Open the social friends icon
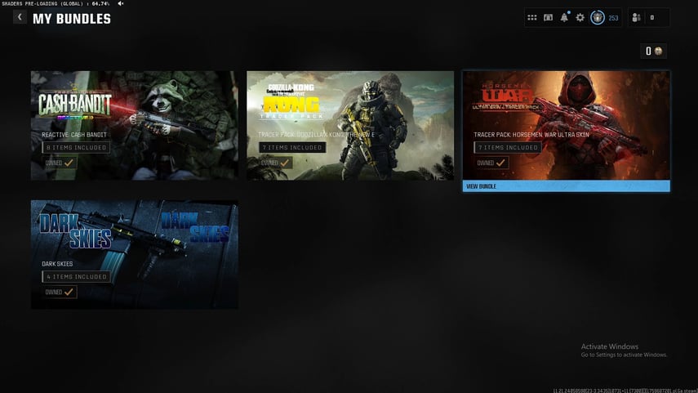This screenshot has height=393, width=698. click(x=637, y=17)
